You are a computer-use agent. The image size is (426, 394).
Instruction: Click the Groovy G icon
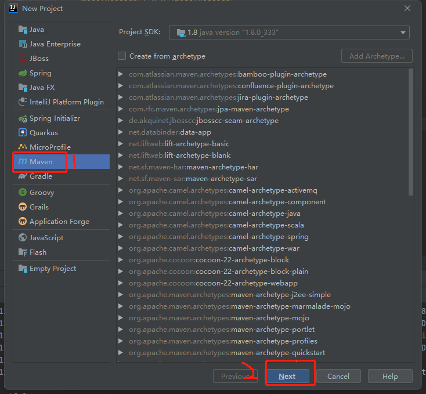23,192
